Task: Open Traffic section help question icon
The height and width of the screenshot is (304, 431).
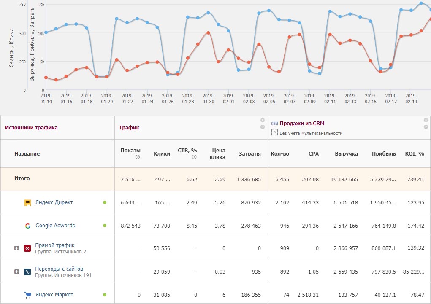Action: [263, 127]
